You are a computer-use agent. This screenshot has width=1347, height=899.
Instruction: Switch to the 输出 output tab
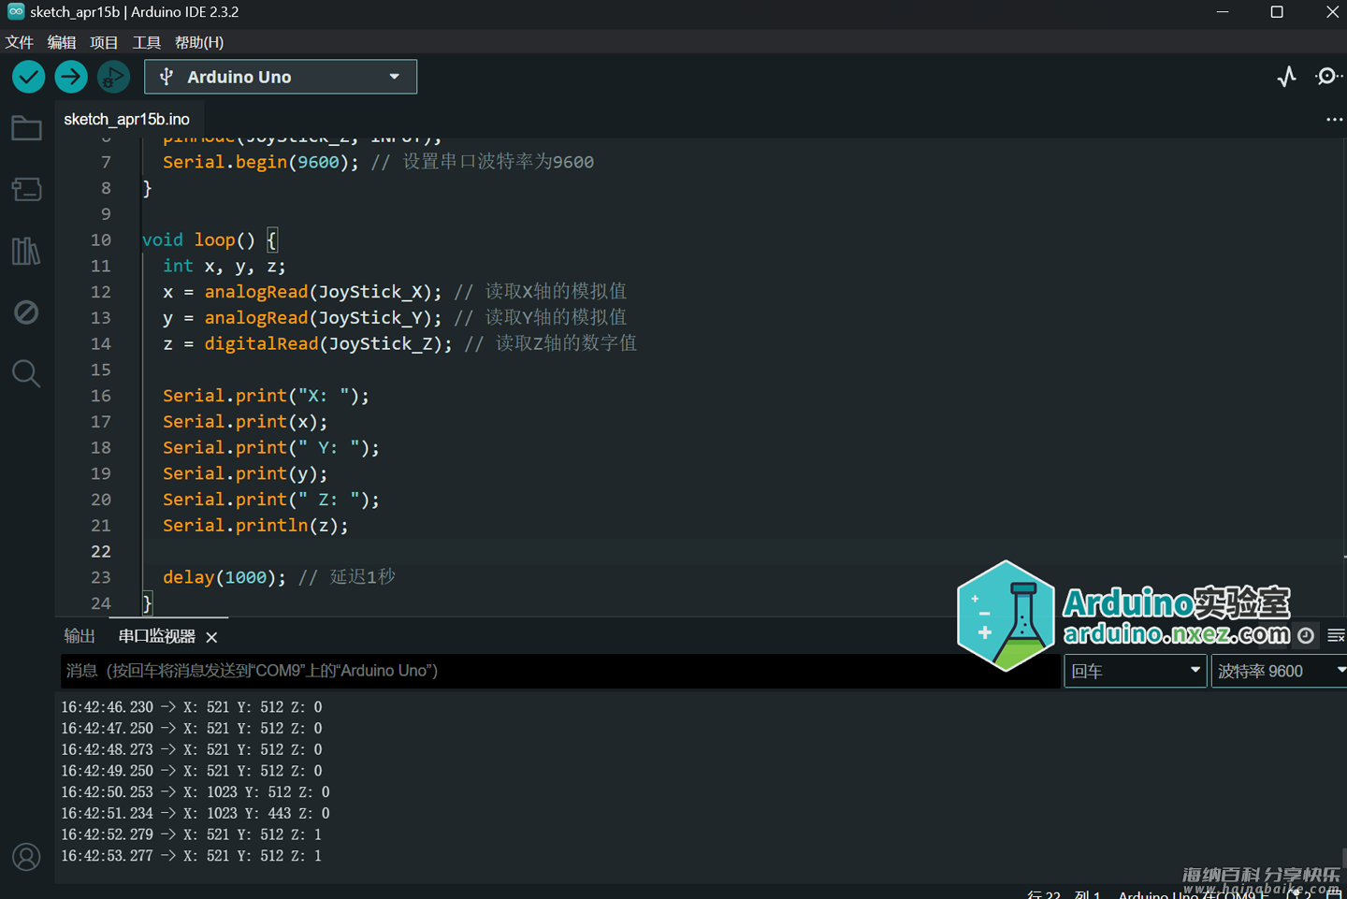coord(80,636)
